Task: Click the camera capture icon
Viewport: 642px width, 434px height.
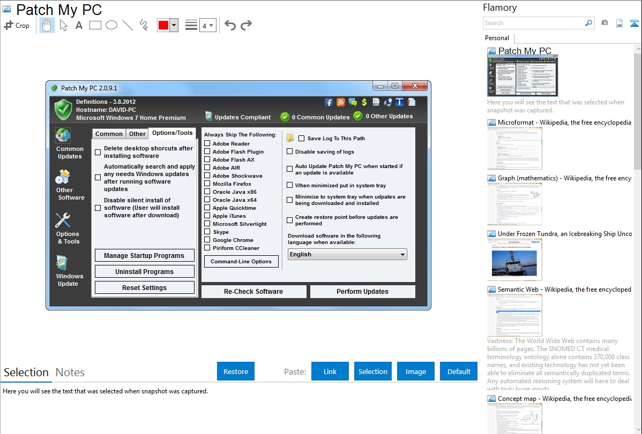Action: [x=604, y=23]
